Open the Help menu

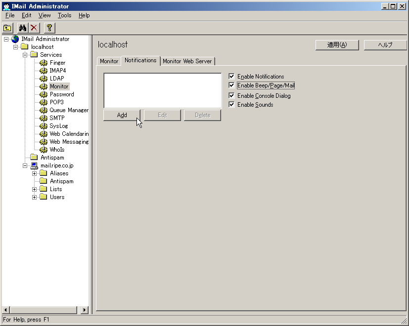[x=84, y=15]
